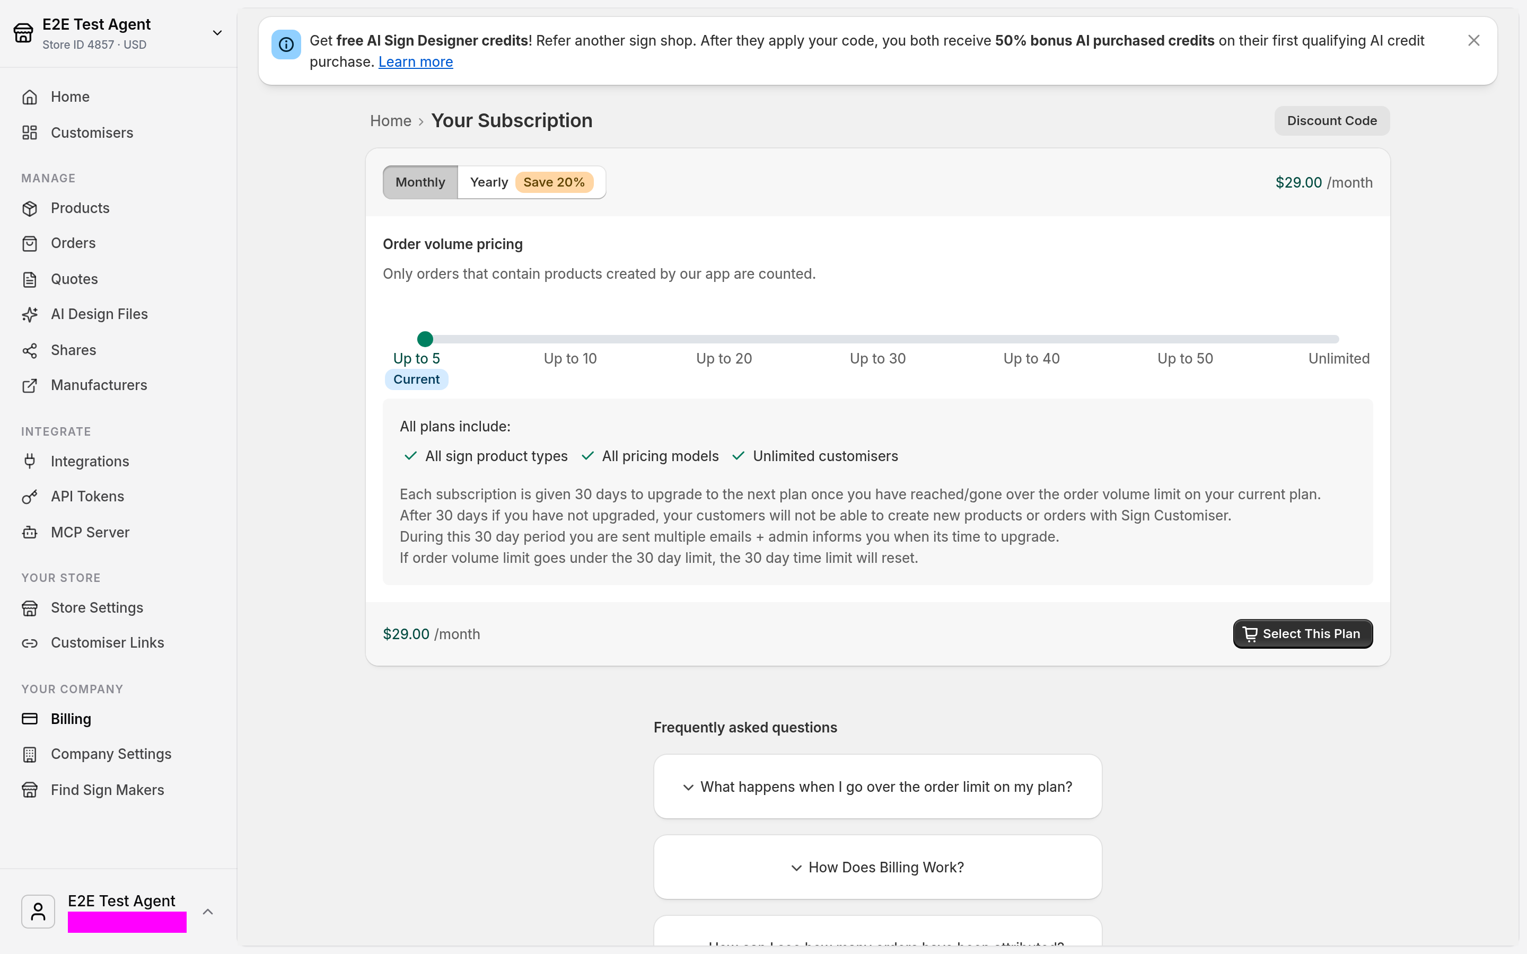Open the Learn more link in banner
The height and width of the screenshot is (954, 1527).
pyautogui.click(x=415, y=62)
